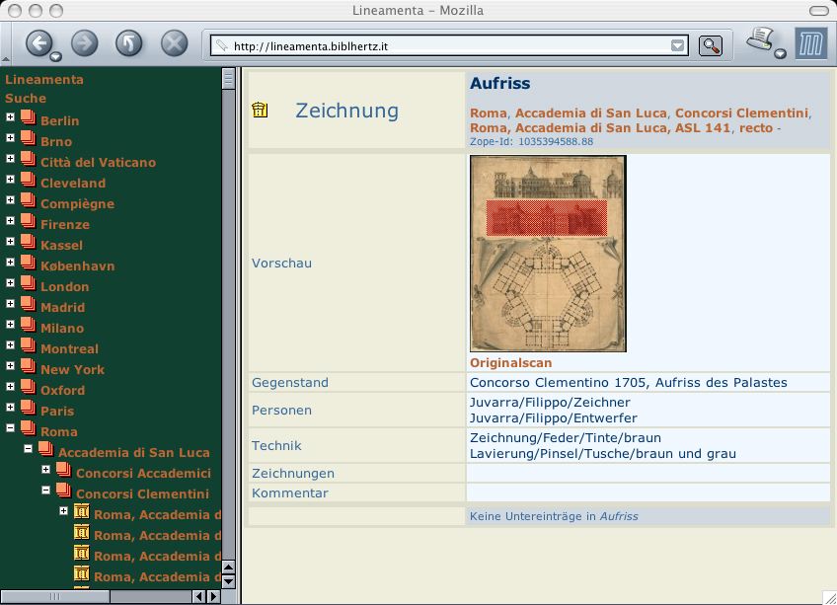Screen dimensions: 837x605
Task: Select Firenze in the location tree
Action: pyautogui.click(x=64, y=224)
